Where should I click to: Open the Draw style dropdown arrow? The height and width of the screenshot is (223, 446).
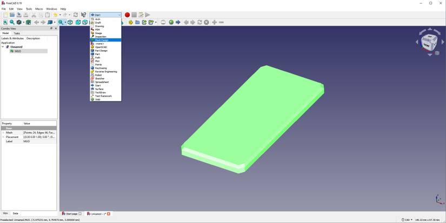pos(23,22)
